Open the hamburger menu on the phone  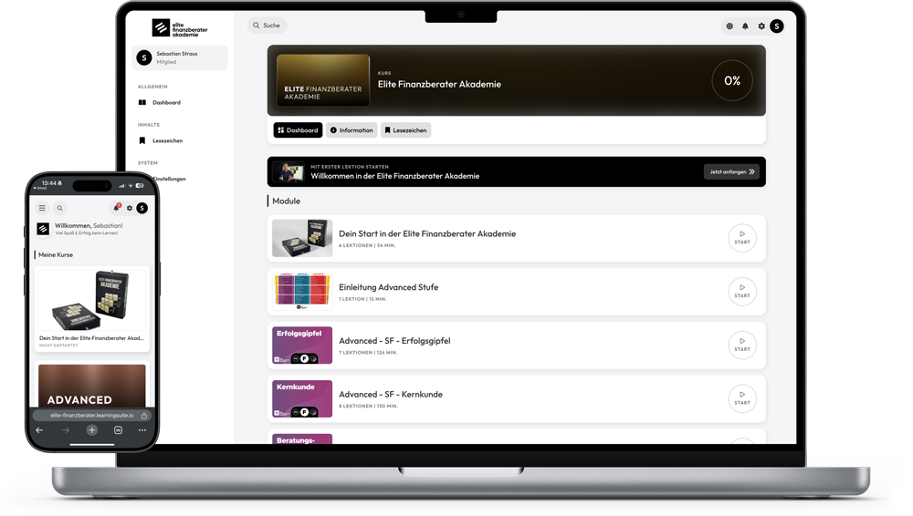click(42, 208)
